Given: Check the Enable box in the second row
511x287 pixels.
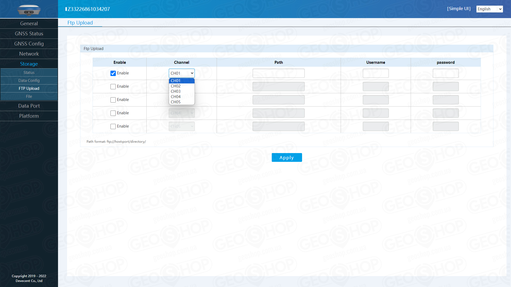Looking at the screenshot, I should pos(113,87).
